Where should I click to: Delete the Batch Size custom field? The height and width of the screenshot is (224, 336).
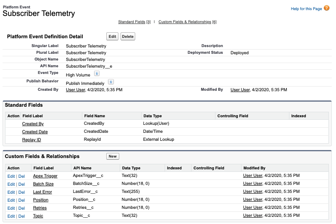coord(21,184)
